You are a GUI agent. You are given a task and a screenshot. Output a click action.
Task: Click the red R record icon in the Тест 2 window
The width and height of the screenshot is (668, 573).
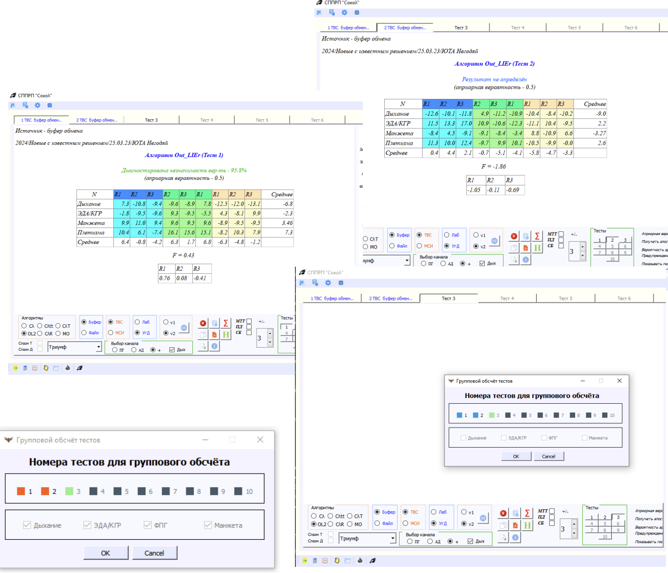pos(514,236)
